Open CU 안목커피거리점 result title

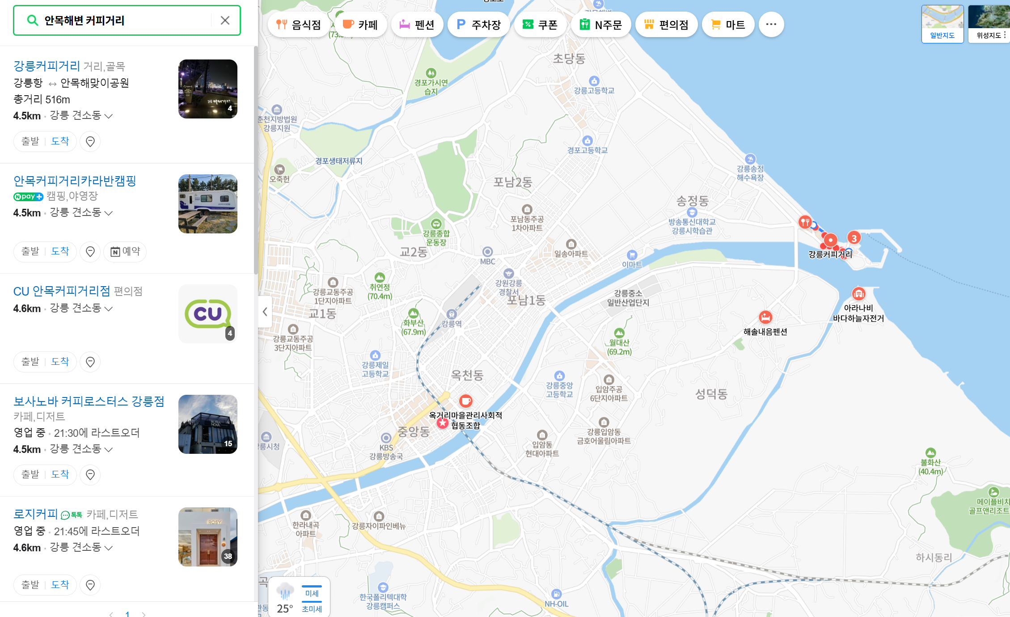click(62, 292)
